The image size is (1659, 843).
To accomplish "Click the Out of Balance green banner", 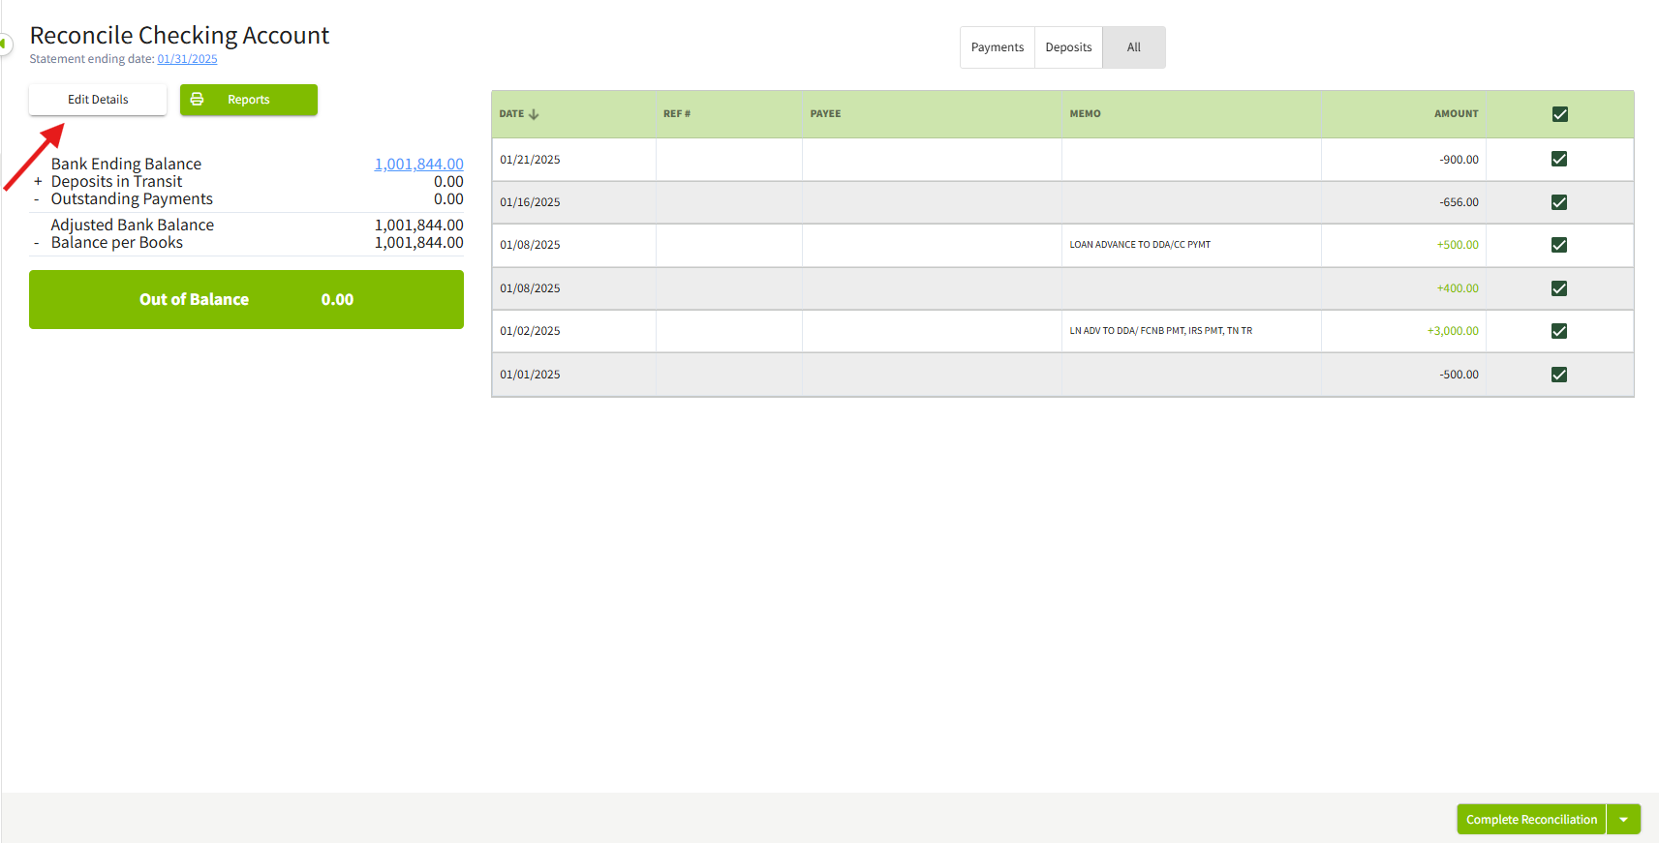I will (x=246, y=300).
